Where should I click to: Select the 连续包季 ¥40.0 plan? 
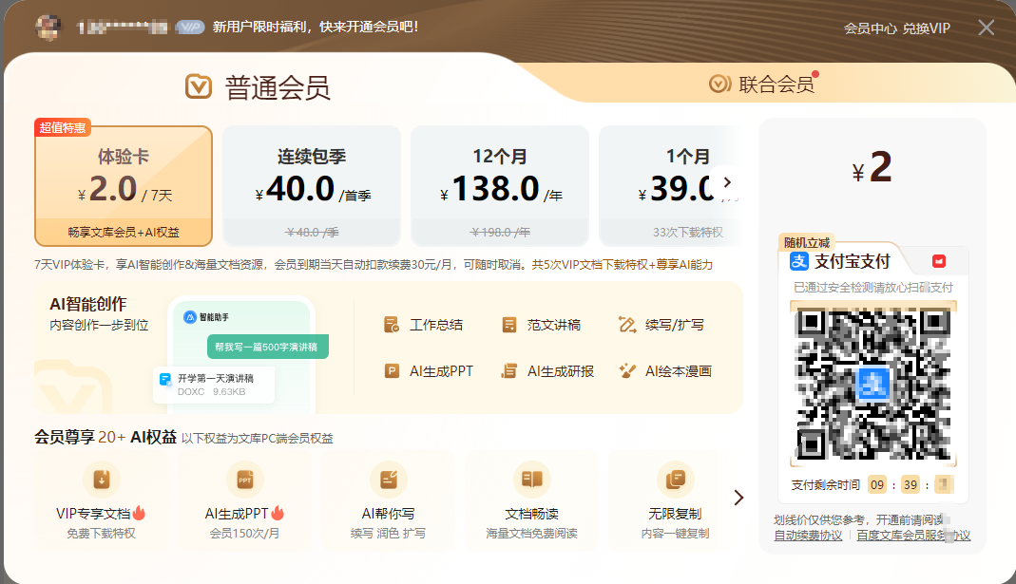pyautogui.click(x=312, y=186)
